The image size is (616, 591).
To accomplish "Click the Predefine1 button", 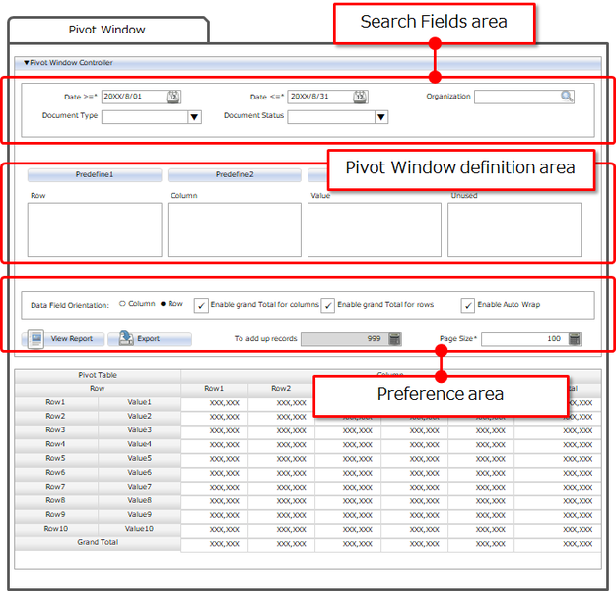I will coord(95,175).
